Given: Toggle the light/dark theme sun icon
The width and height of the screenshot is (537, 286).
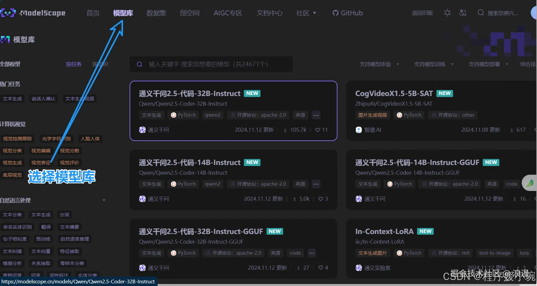Looking at the screenshot, I should (447, 13).
